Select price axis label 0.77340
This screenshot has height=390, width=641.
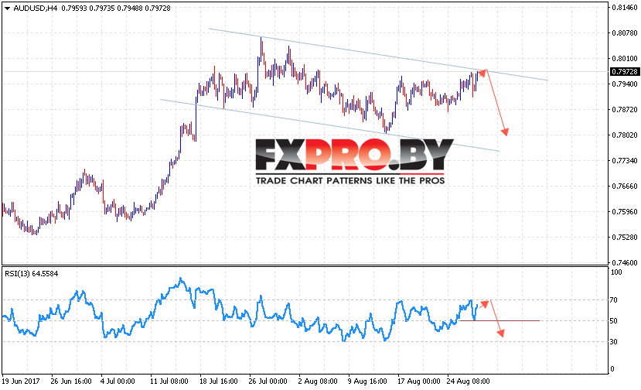point(624,160)
